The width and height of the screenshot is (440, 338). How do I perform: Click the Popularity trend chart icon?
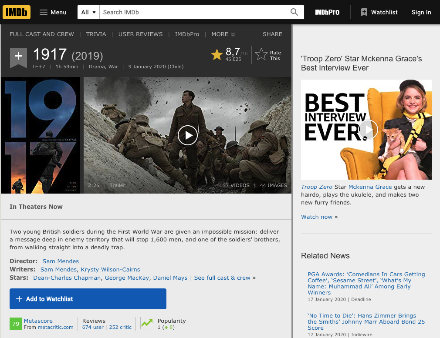point(147,324)
